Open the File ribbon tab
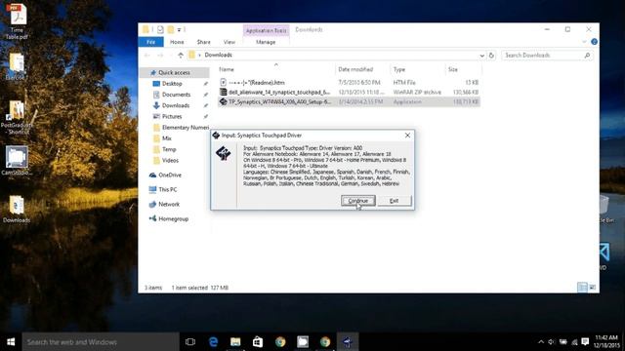Viewport: 625px width, 351px height. tap(150, 42)
